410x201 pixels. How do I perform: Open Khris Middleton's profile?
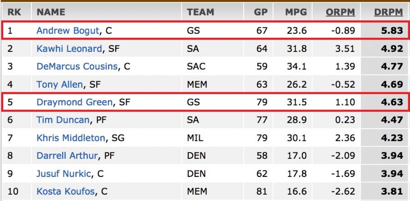pos(71,138)
